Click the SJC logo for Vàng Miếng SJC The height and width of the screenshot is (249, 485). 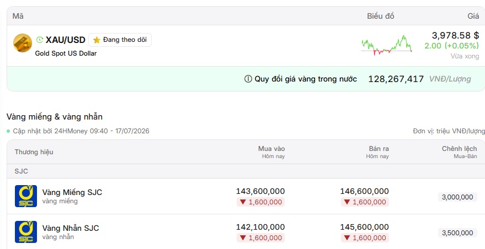point(26,196)
